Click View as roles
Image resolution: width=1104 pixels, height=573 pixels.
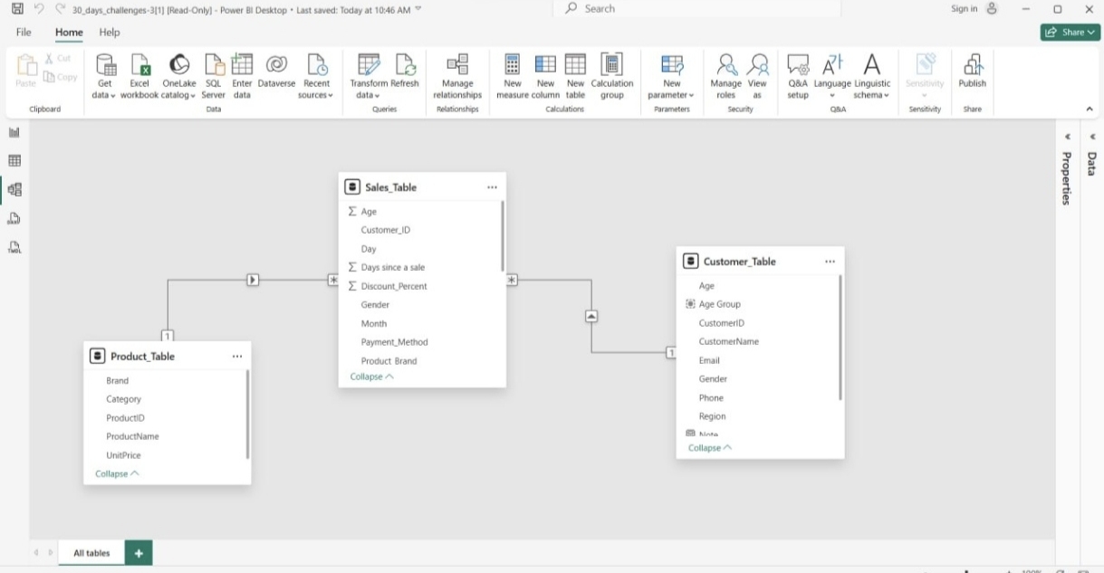pos(757,76)
